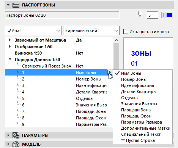Expand Зависимый от Масштаба row

pos(10,40)
